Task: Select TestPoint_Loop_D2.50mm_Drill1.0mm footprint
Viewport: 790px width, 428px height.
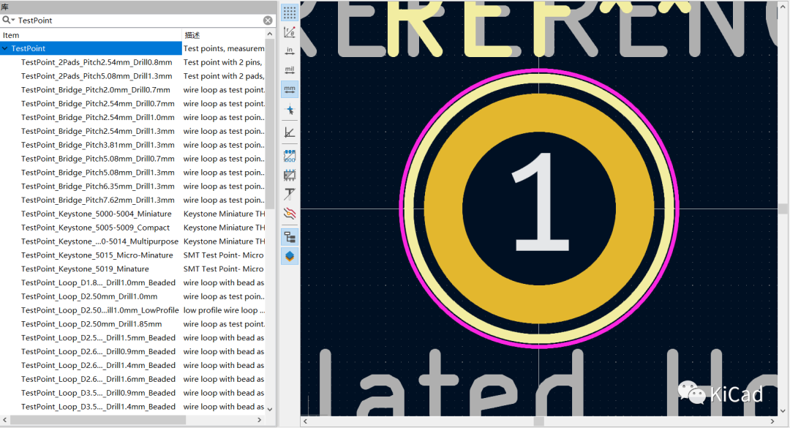Action: 89,296
